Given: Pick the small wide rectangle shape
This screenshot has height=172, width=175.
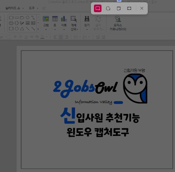Looking at the screenshot, I should [x=17, y=17].
